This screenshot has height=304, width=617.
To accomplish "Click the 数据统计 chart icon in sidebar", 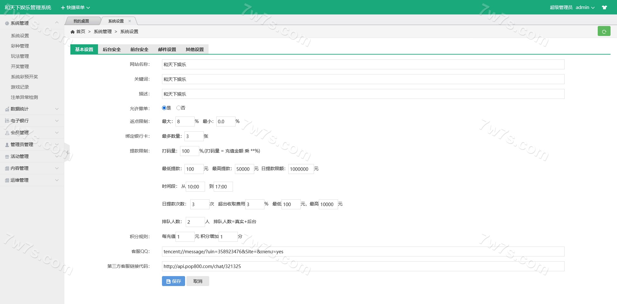I will [7, 109].
